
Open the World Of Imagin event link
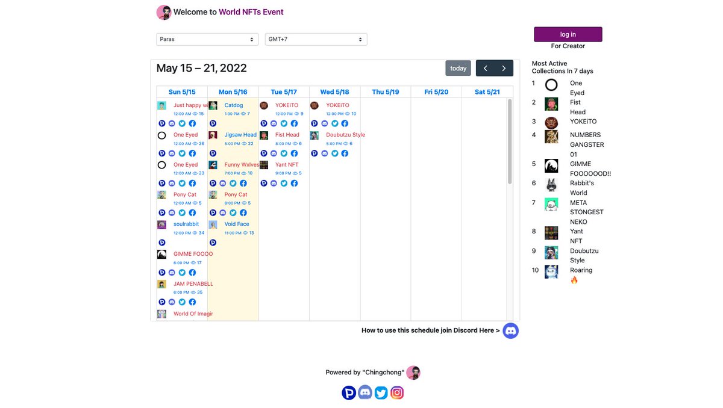[x=193, y=314]
